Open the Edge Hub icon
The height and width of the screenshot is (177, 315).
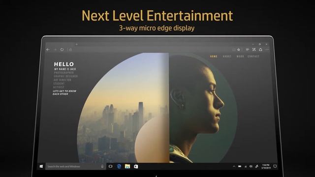[247, 50]
